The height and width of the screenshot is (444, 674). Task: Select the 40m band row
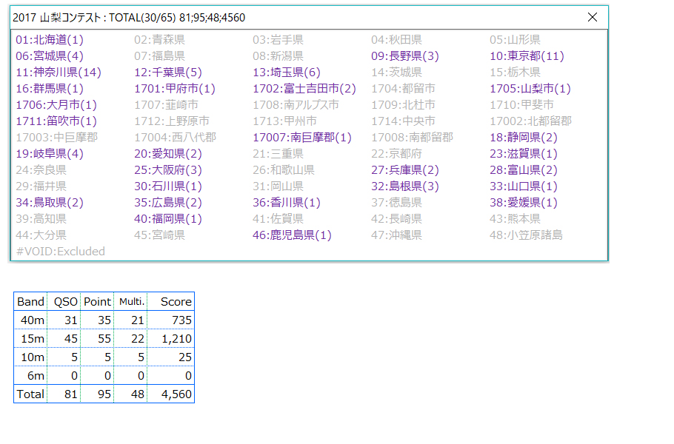pyautogui.click(x=30, y=320)
